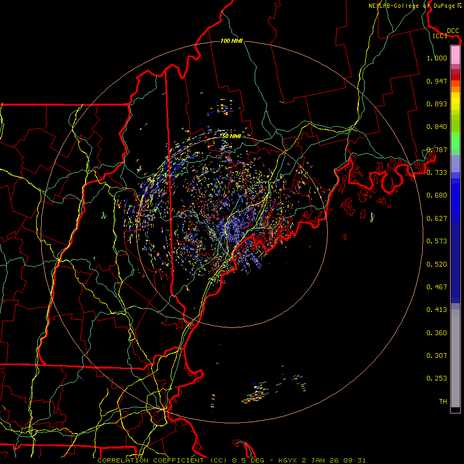Click the 0.307 color scale value
Screen dimensions: 464x464
coord(437,356)
